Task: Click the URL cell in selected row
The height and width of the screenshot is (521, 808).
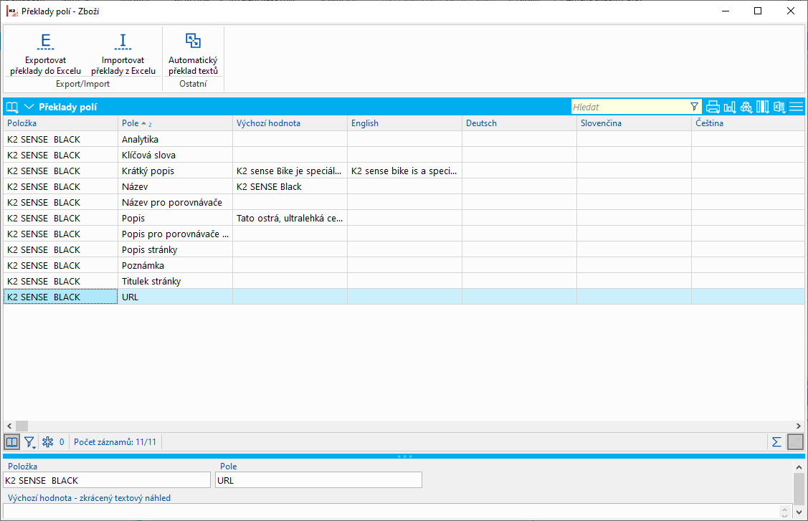Action: click(175, 297)
